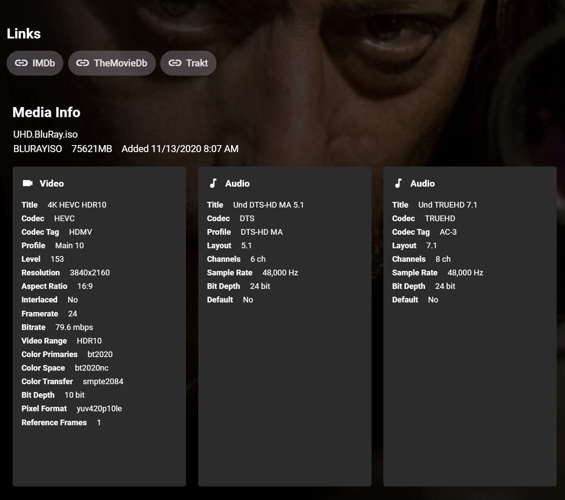Click the chain-link icon beside TheMovieDb
The width and height of the screenshot is (565, 500).
tap(83, 63)
